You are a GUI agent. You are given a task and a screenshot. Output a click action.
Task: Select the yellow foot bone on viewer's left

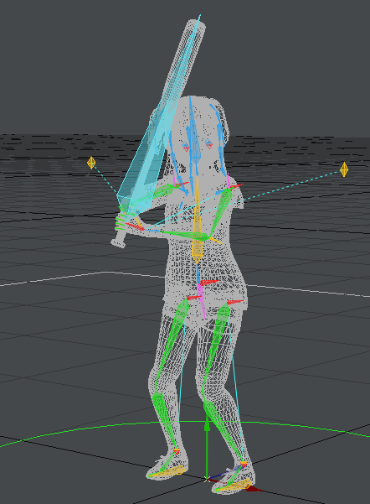[167, 471]
